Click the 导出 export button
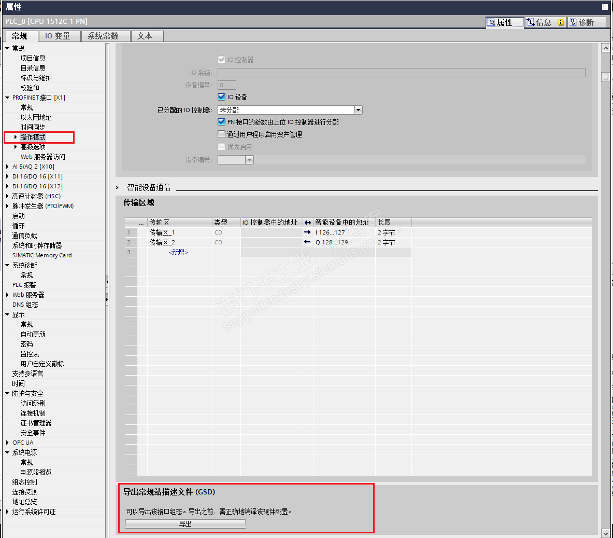 tap(186, 524)
